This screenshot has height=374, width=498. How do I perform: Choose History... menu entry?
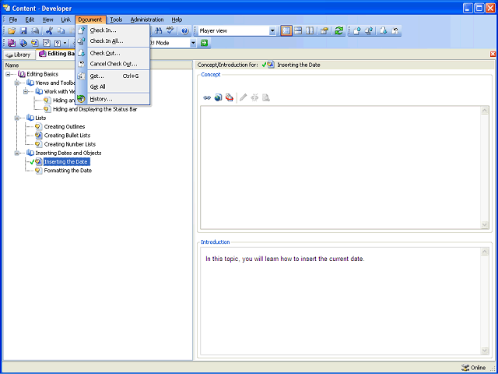(113, 99)
